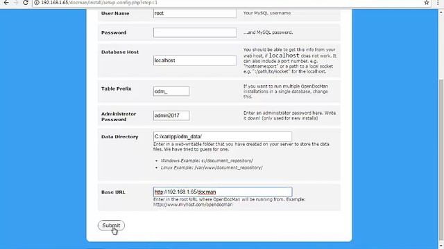Open the site info icon in the address bar
444x249 pixels.
(37, 3)
